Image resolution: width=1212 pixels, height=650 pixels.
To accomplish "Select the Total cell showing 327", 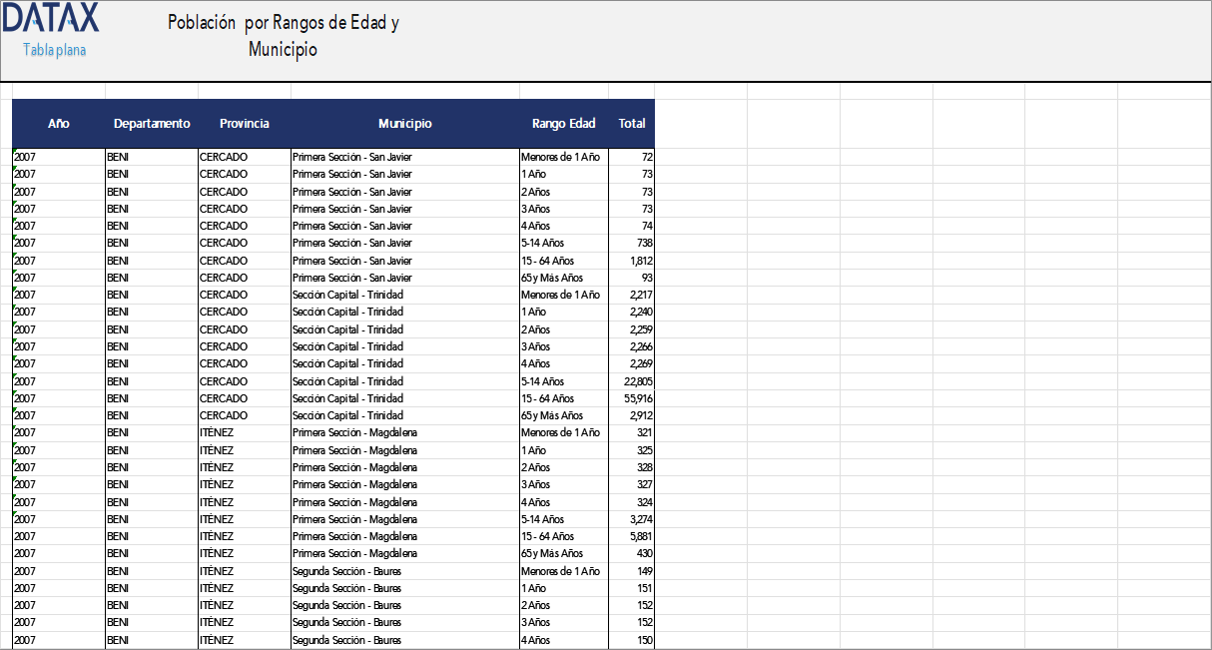I will 632,484.
